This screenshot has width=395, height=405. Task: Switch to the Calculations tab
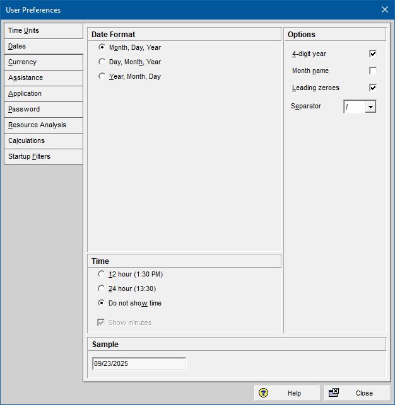[x=43, y=141]
